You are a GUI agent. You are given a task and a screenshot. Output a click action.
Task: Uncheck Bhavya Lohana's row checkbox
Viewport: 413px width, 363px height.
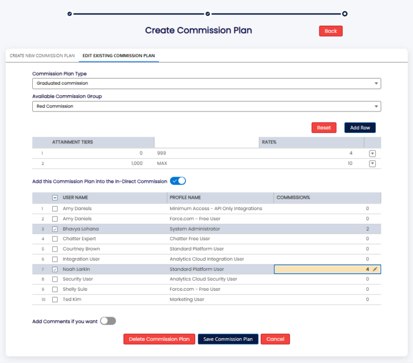click(x=55, y=229)
